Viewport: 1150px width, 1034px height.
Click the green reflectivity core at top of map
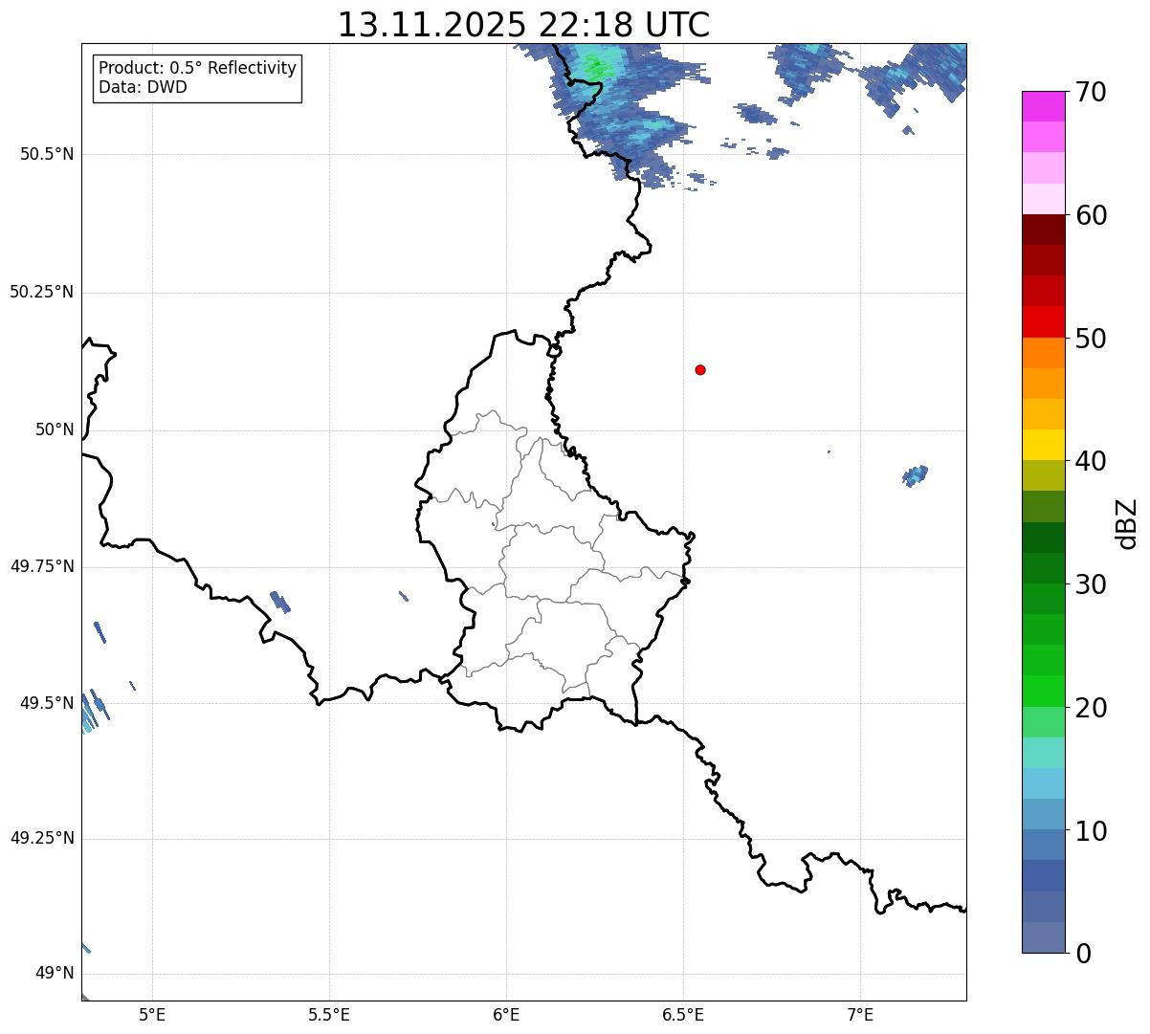(x=600, y=67)
